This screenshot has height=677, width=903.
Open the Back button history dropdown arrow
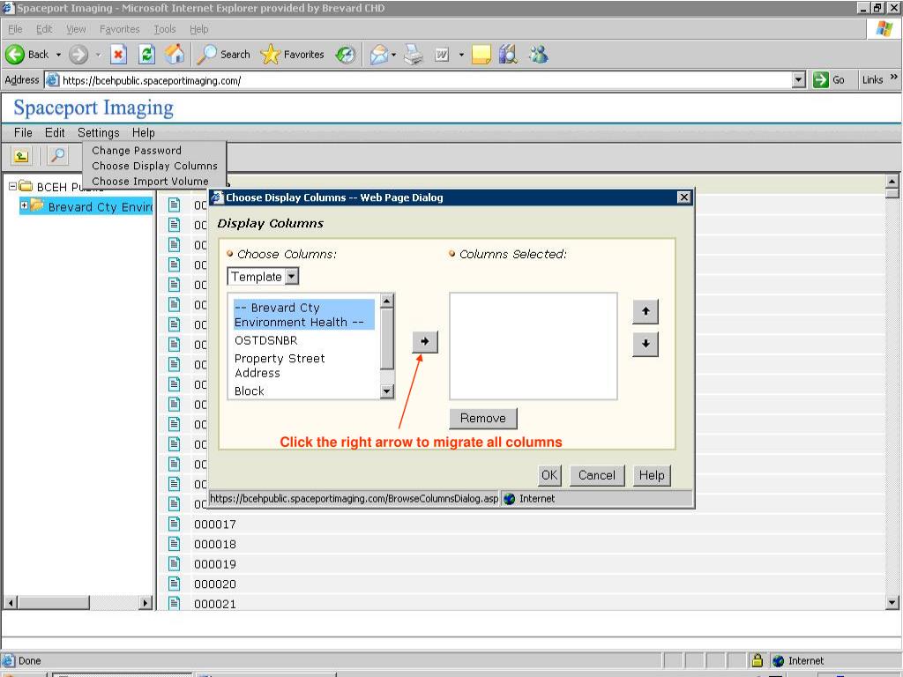point(58,55)
